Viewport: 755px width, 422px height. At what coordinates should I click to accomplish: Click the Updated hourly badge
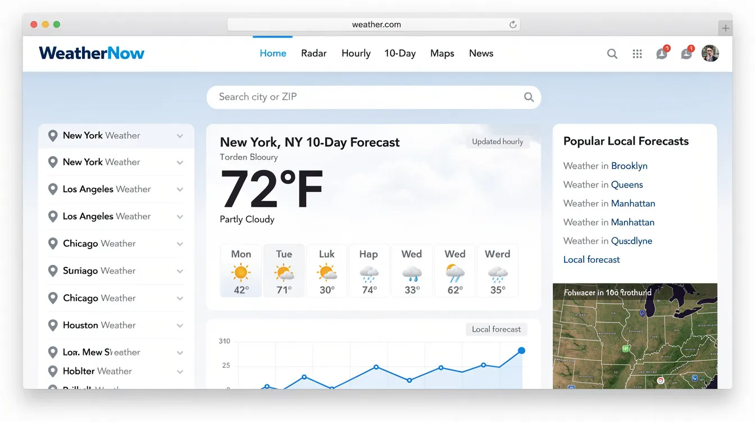click(497, 141)
